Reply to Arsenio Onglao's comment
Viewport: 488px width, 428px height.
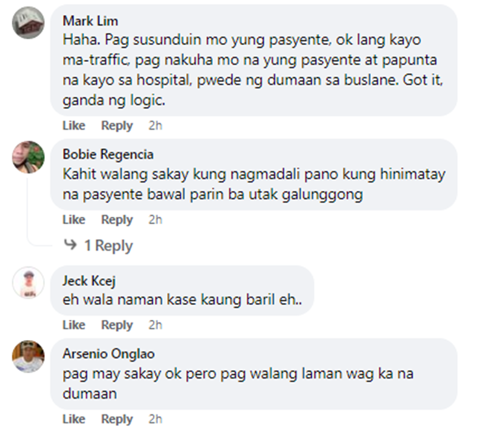click(117, 420)
